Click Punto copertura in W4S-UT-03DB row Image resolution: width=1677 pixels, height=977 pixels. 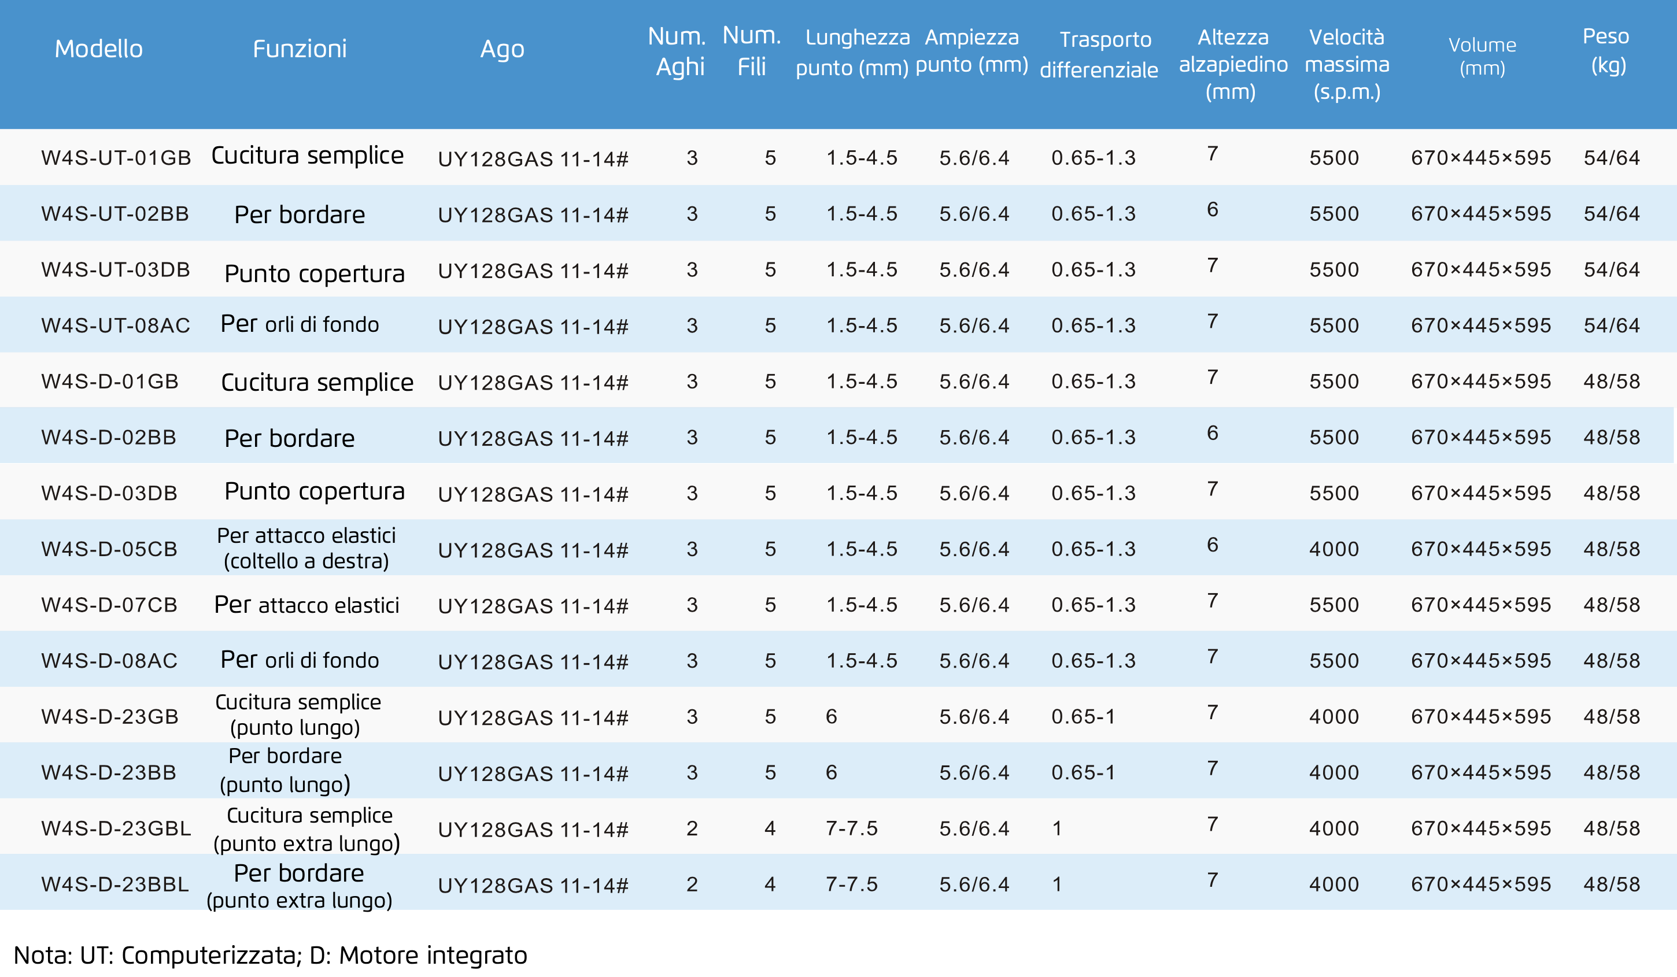point(314,274)
